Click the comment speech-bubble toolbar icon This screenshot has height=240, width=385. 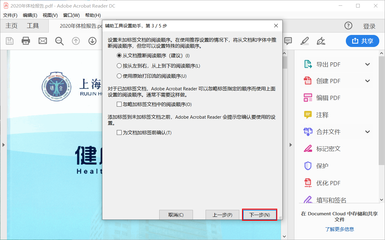click(x=288, y=41)
